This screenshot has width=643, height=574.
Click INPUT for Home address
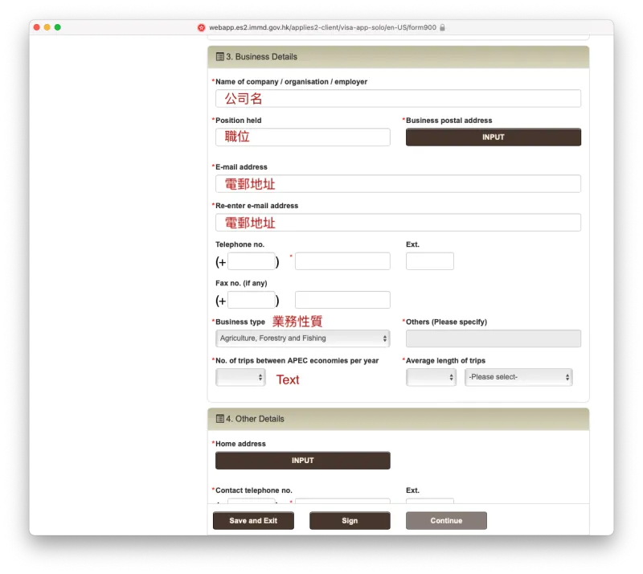tap(302, 460)
